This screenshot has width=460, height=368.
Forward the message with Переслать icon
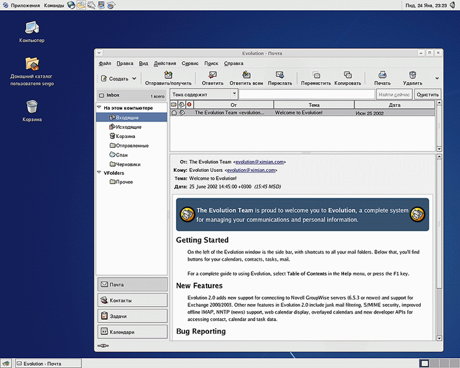tap(280, 75)
